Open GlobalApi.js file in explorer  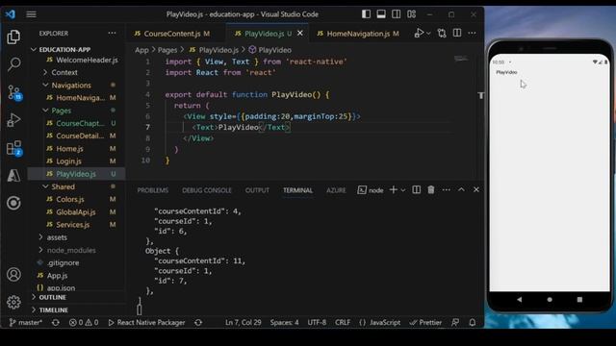point(77,211)
